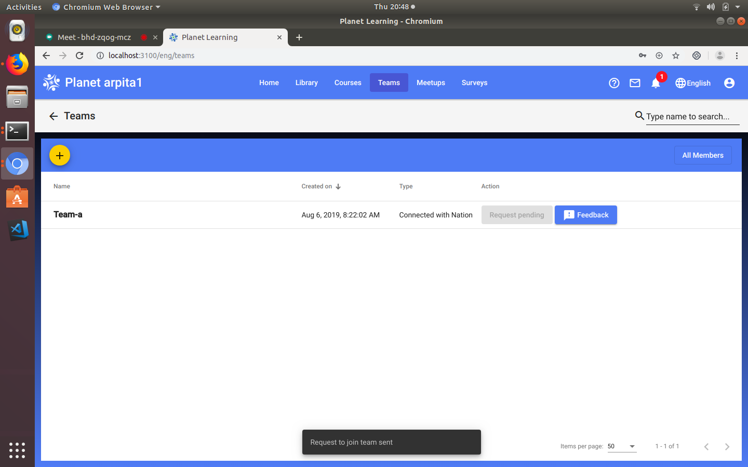Click the Team-a name link
The image size is (748, 467).
[68, 214]
